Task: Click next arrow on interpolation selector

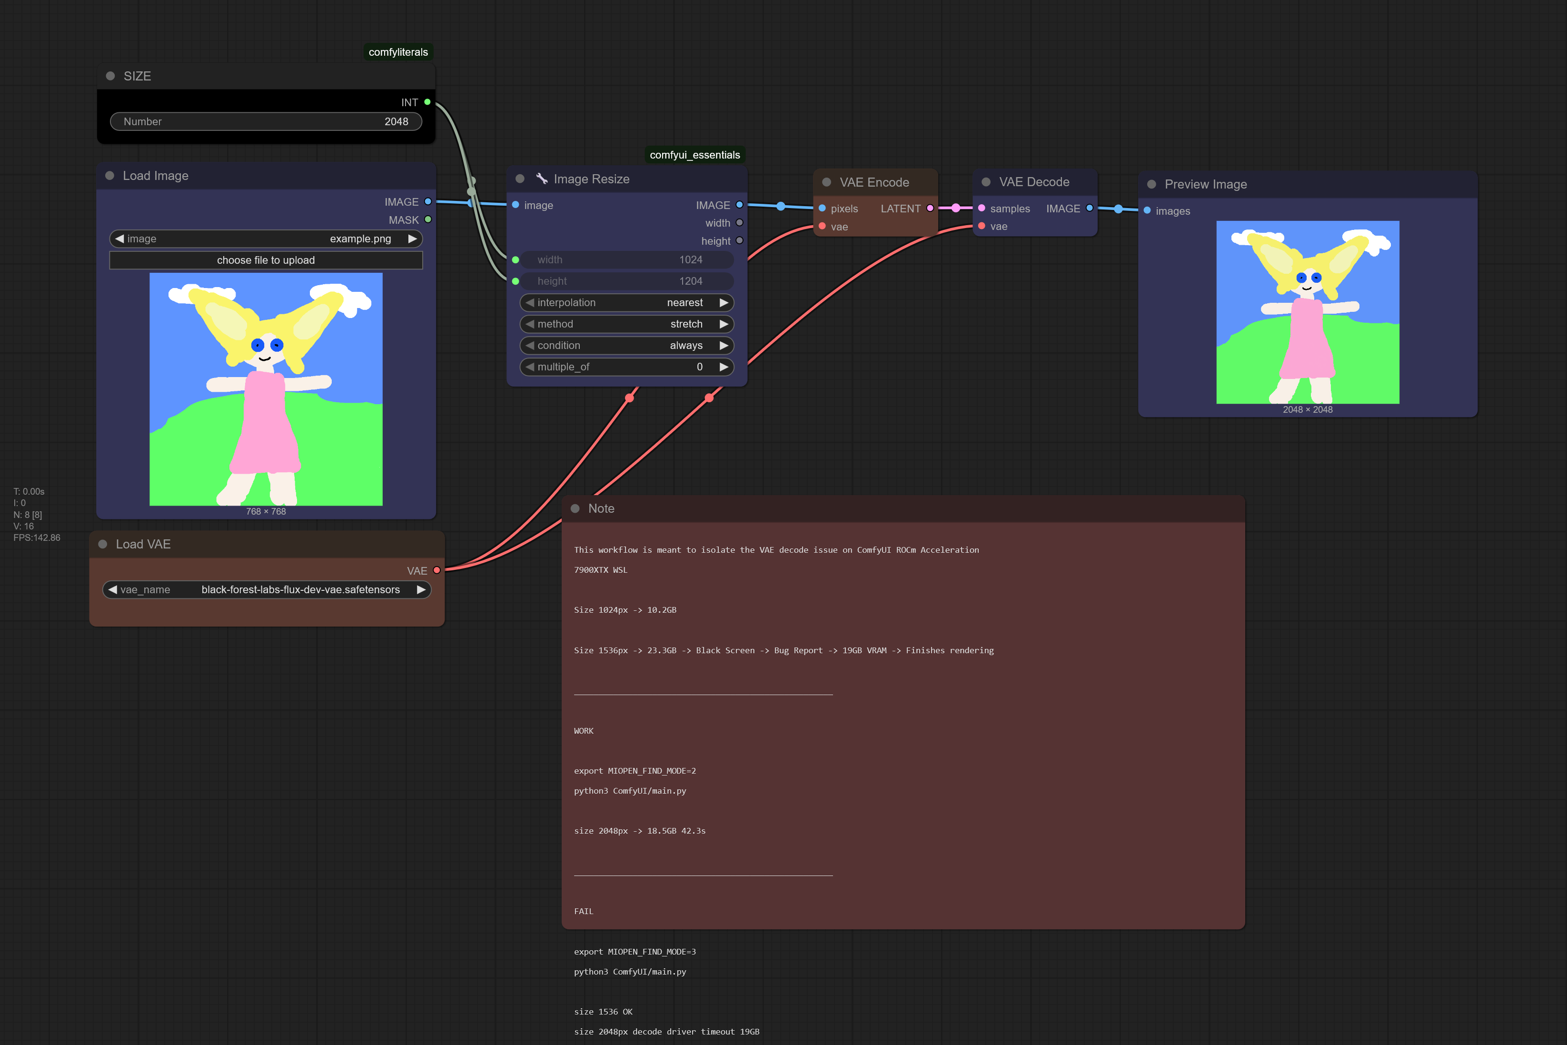Action: pos(724,303)
